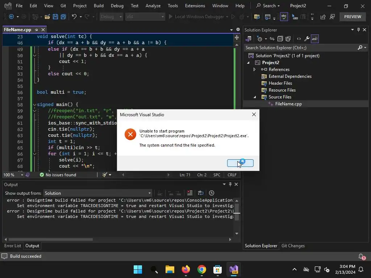Image resolution: width=371 pixels, height=278 pixels.
Task: Collapse the Project2 node in Solution Explorer
Action: pyautogui.click(x=248, y=63)
